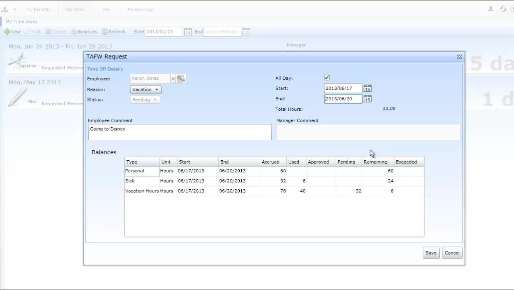
Task: Click the Start date 2013/06/17 field
Action: [x=343, y=88]
